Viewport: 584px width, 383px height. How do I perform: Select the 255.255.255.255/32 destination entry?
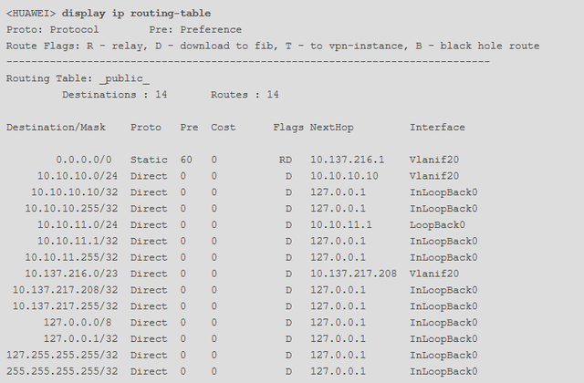coord(62,371)
